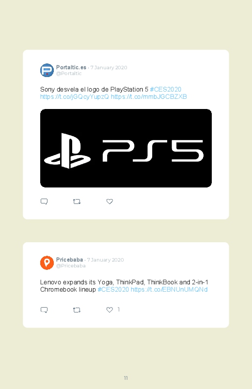Screen dimensions: 252x389
Task: Reply to the Portaltic PS5 tweet
Action: pos(44,202)
